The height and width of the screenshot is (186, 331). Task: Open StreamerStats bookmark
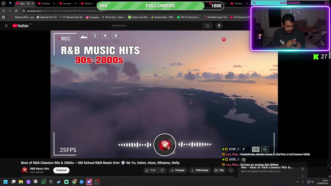[x=162, y=17]
